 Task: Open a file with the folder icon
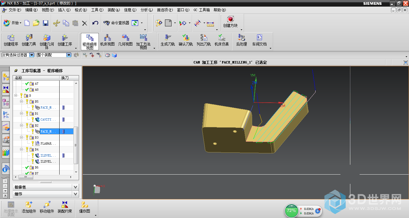click(x=36, y=23)
